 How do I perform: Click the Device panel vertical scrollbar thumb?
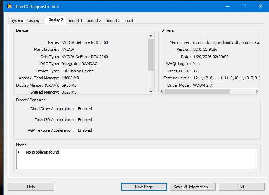[151, 55]
